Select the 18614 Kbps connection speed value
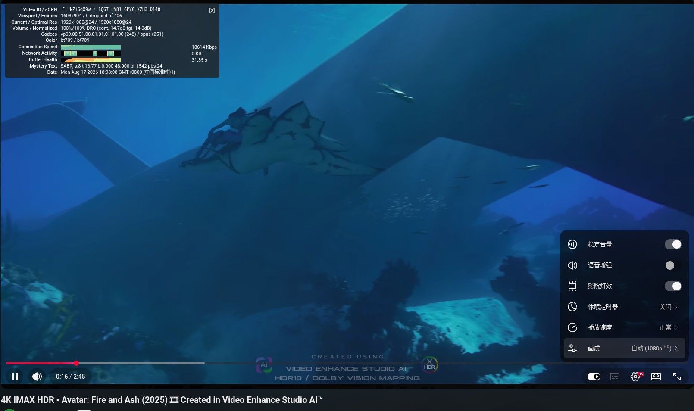Image resolution: width=694 pixels, height=411 pixels. tap(204, 47)
